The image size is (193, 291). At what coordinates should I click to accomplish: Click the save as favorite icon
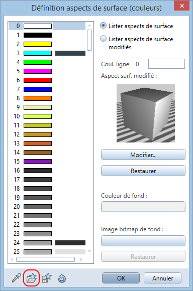(46, 278)
